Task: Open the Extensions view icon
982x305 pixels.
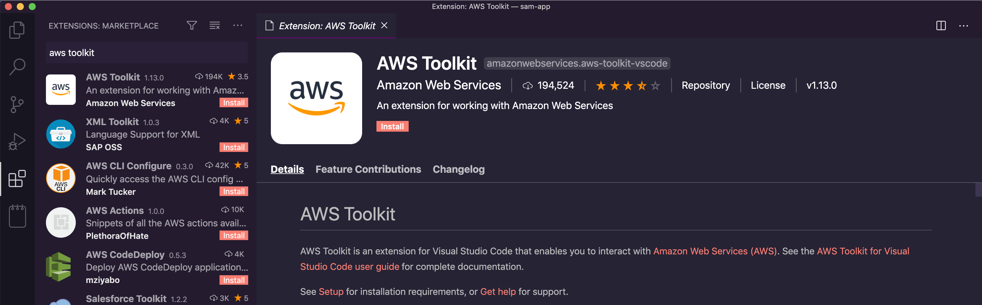Action: point(17,178)
